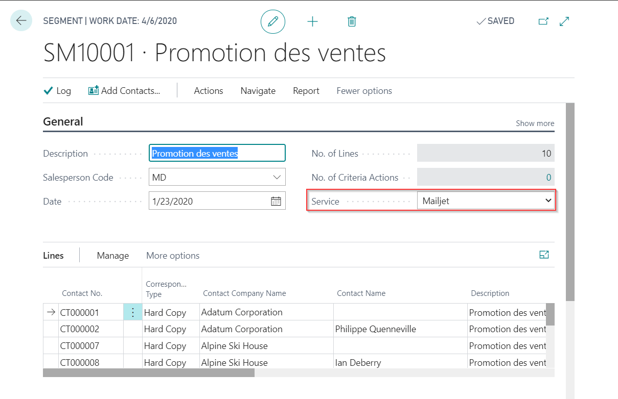The image size is (618, 399).
Task: Choose Add Contacts... action
Action: 124,91
